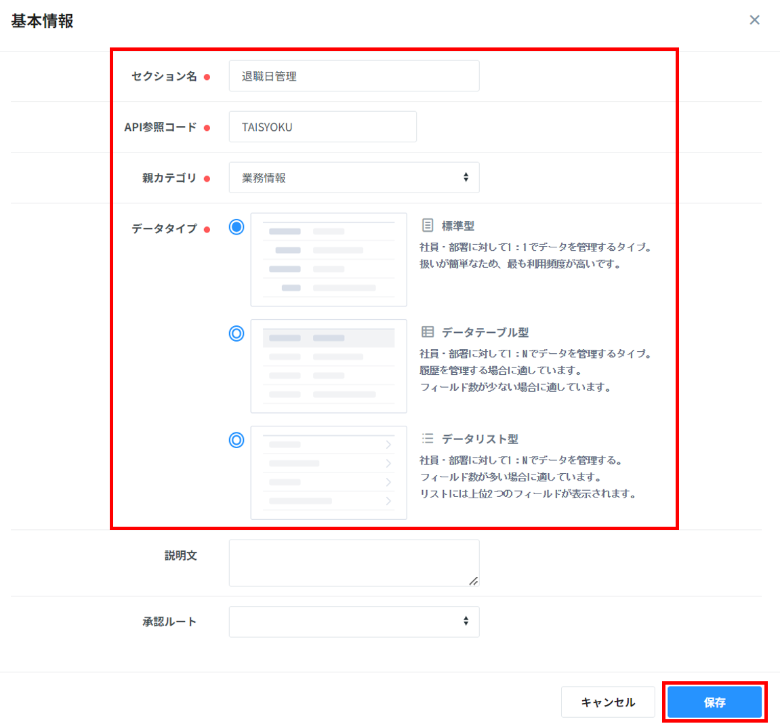Click the 標準型 layout preview thumbnail

pos(329,260)
